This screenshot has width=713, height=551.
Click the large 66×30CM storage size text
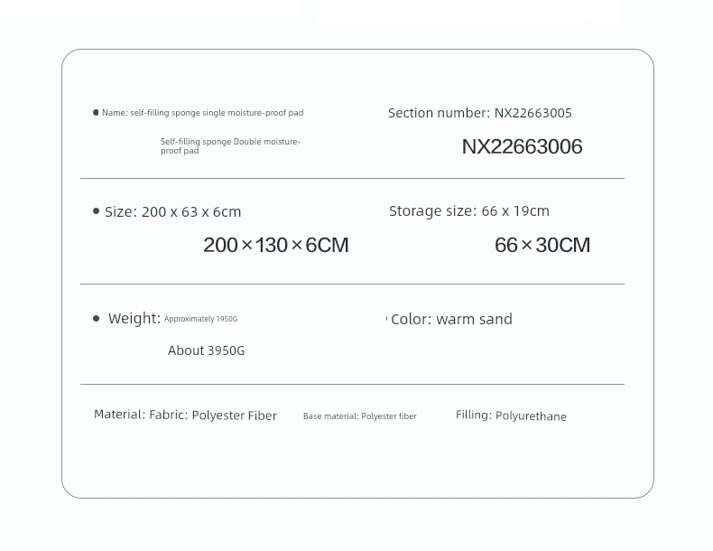pyautogui.click(x=542, y=245)
